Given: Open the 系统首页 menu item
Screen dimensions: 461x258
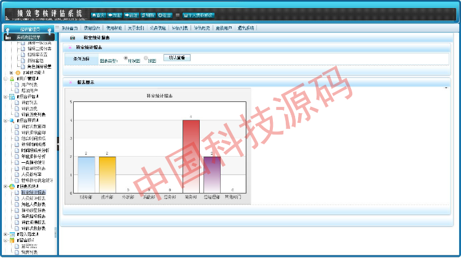Looking at the screenshot, I should tap(69, 28).
